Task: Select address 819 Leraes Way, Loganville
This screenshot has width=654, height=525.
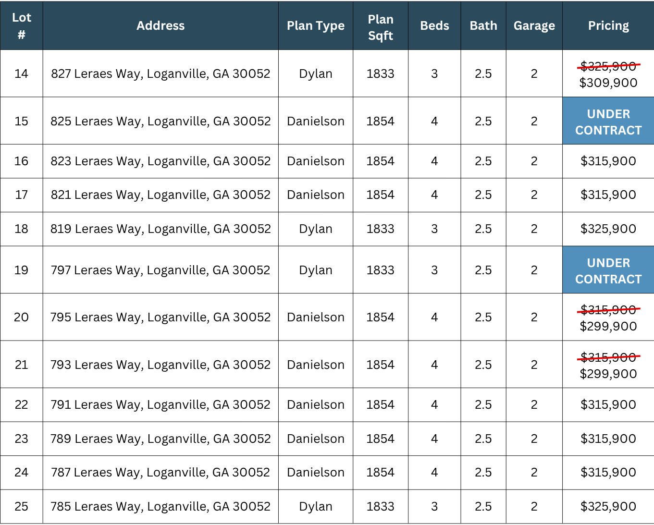Action: [x=160, y=229]
